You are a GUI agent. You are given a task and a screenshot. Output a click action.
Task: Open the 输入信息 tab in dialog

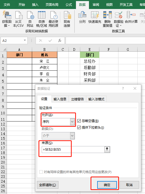(60, 99)
